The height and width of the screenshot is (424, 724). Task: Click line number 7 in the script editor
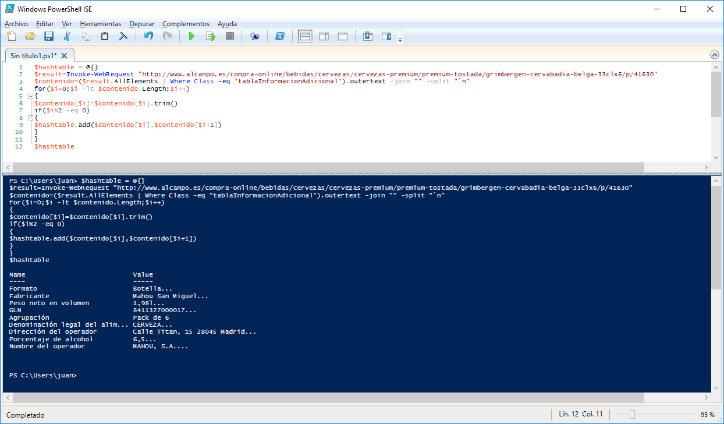[20, 111]
